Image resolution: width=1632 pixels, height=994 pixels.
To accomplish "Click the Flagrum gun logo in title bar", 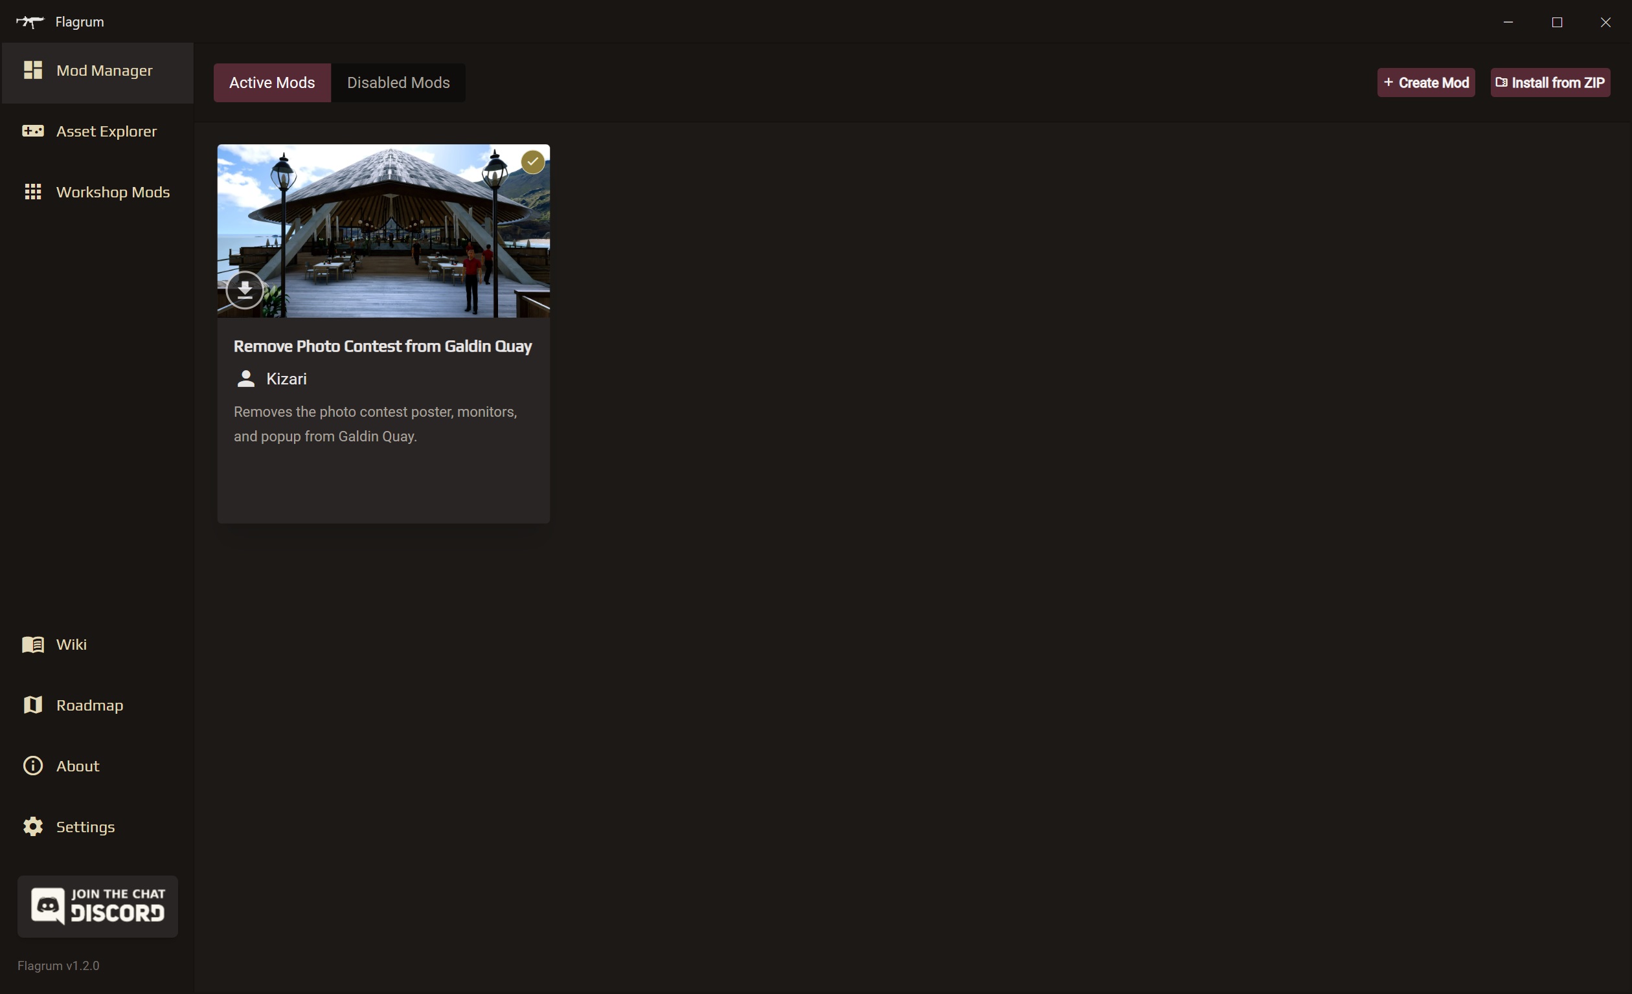I will tap(30, 22).
